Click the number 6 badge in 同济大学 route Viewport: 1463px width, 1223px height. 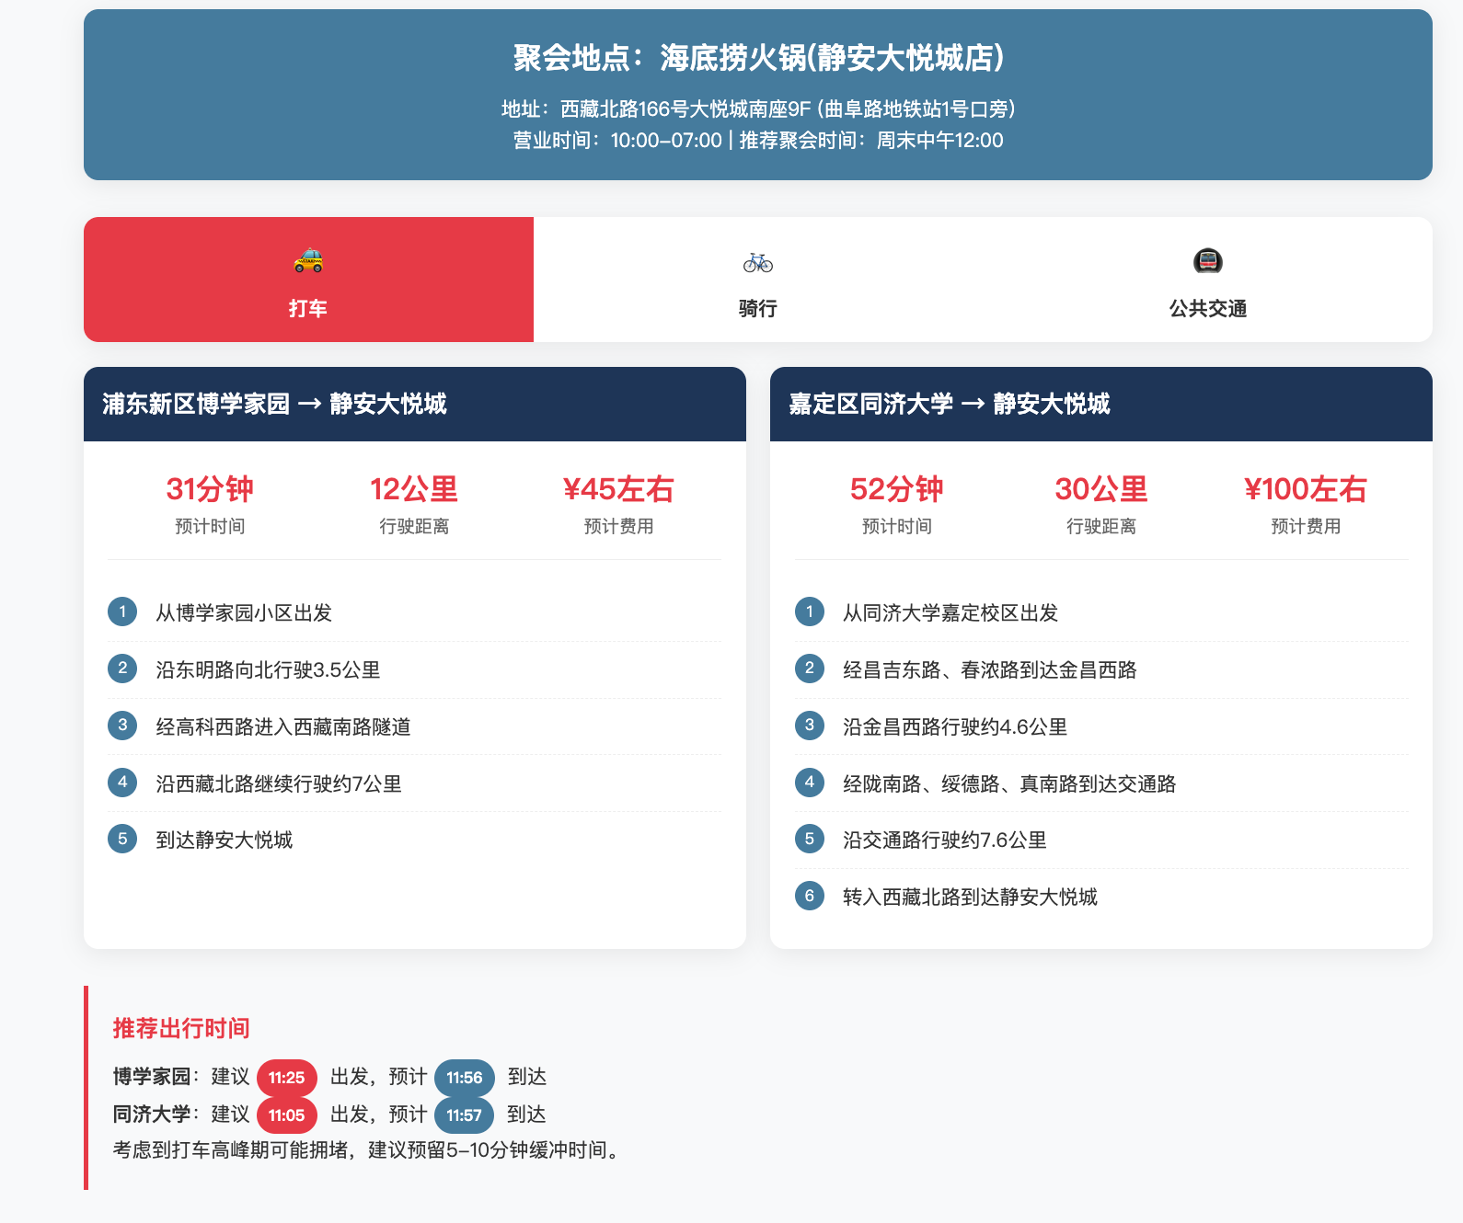coord(810,896)
